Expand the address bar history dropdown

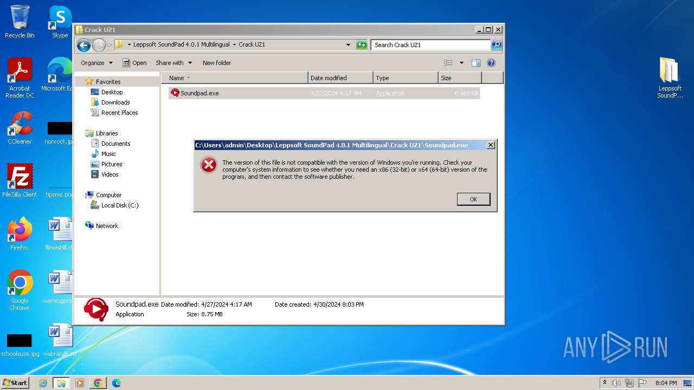[x=348, y=45]
